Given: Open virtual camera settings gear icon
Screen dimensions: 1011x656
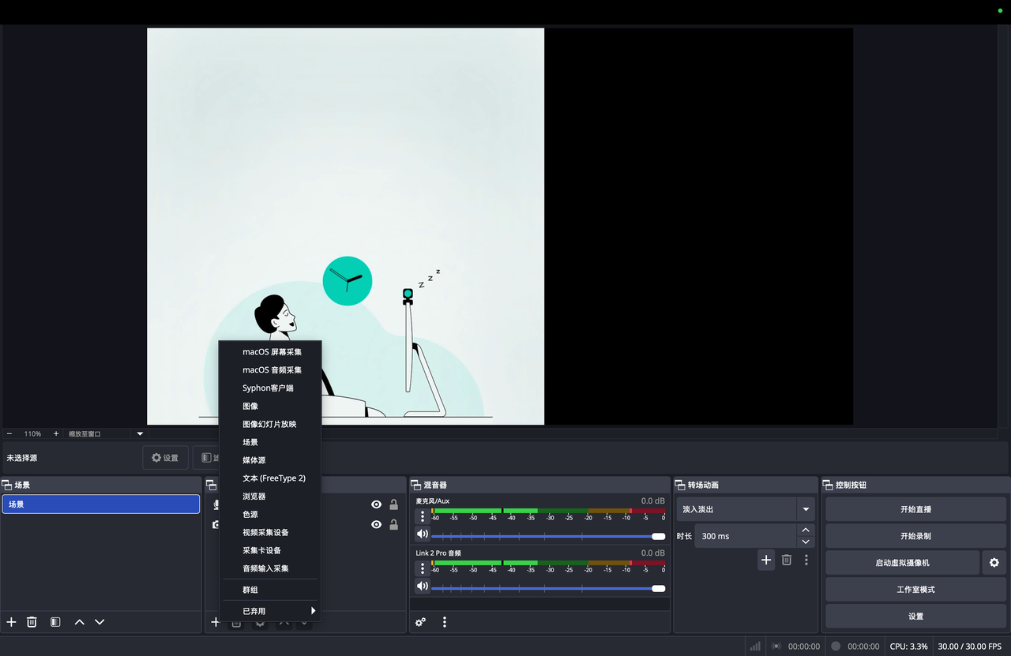Looking at the screenshot, I should 994,563.
